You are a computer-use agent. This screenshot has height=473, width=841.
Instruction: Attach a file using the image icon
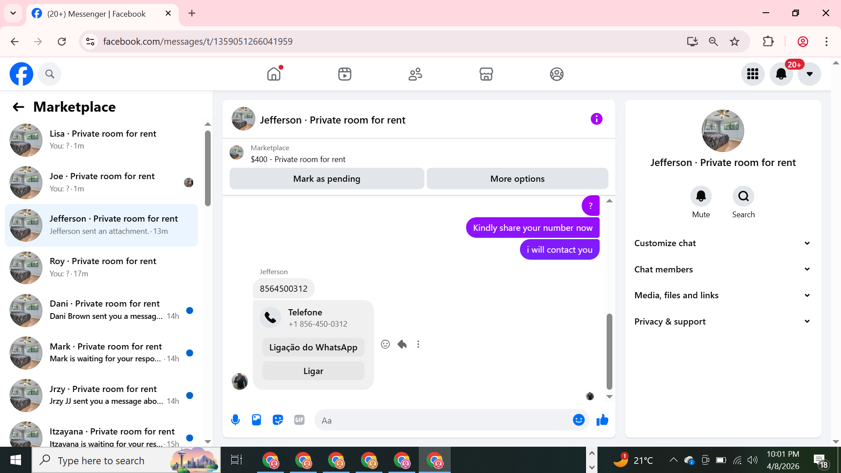coord(256,420)
